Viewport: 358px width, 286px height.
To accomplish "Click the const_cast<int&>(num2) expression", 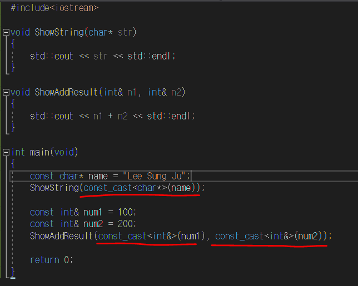I will (269, 236).
